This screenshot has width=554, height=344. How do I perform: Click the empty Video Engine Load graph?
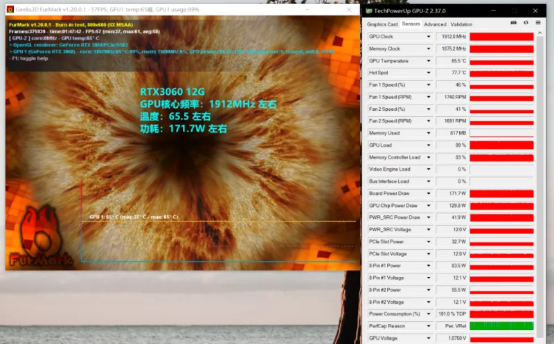pos(501,169)
